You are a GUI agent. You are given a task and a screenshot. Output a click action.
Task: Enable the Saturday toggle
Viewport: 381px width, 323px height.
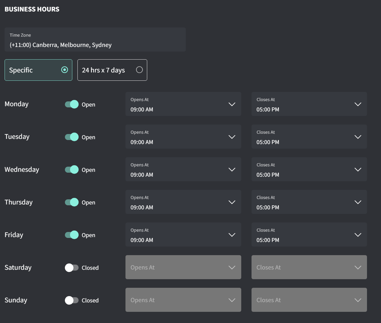coord(72,267)
